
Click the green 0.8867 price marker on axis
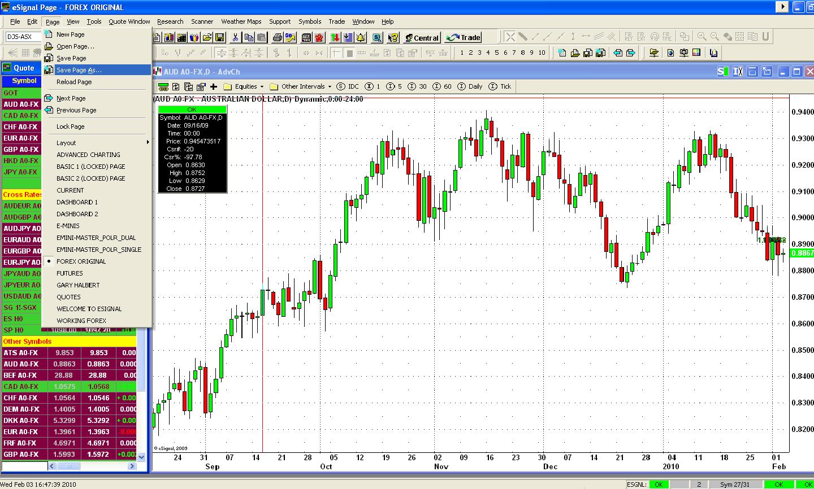pos(802,253)
